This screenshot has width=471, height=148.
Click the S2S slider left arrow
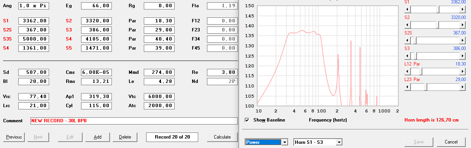click(407, 40)
